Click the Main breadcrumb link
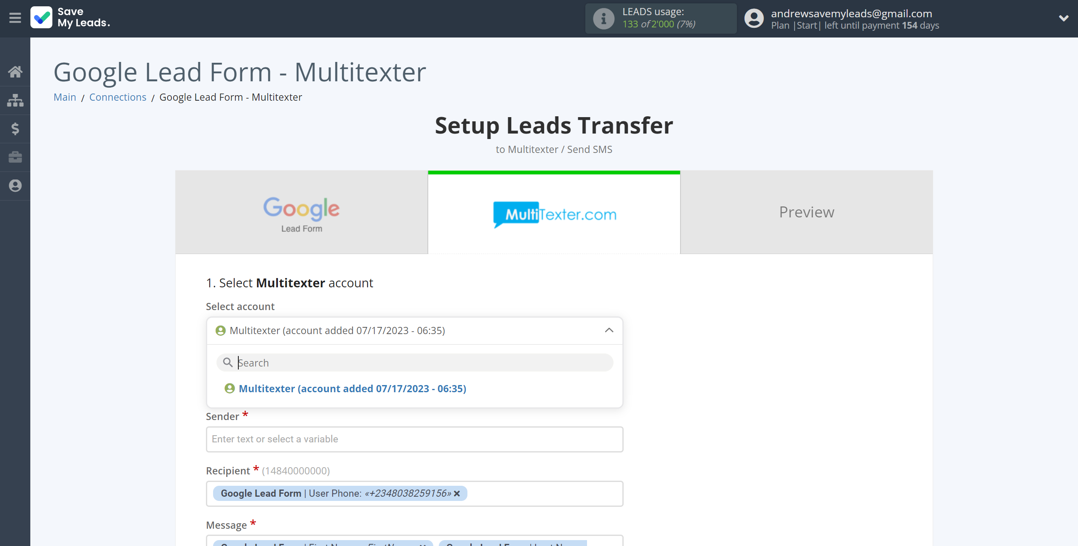 (x=65, y=97)
